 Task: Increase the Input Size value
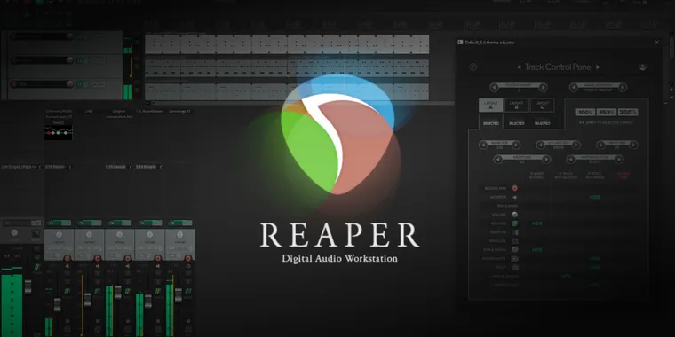coord(632,145)
